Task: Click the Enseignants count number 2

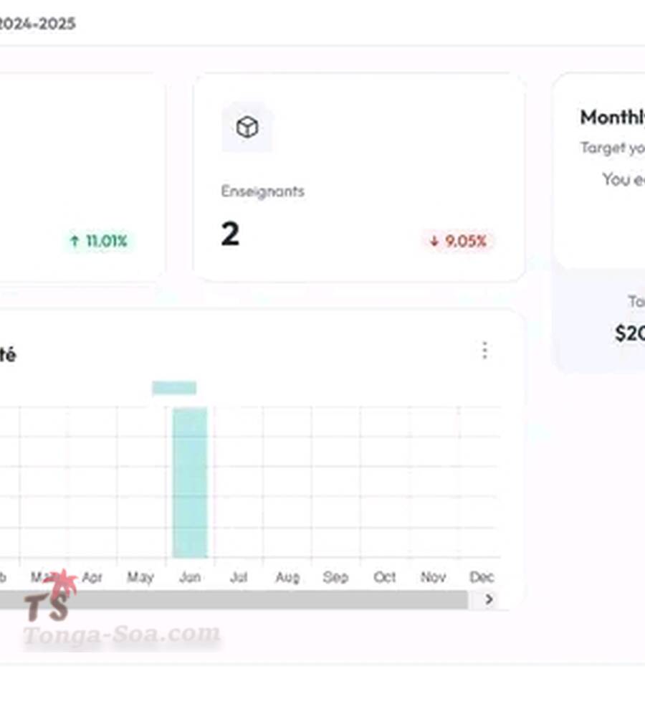Action: (230, 234)
